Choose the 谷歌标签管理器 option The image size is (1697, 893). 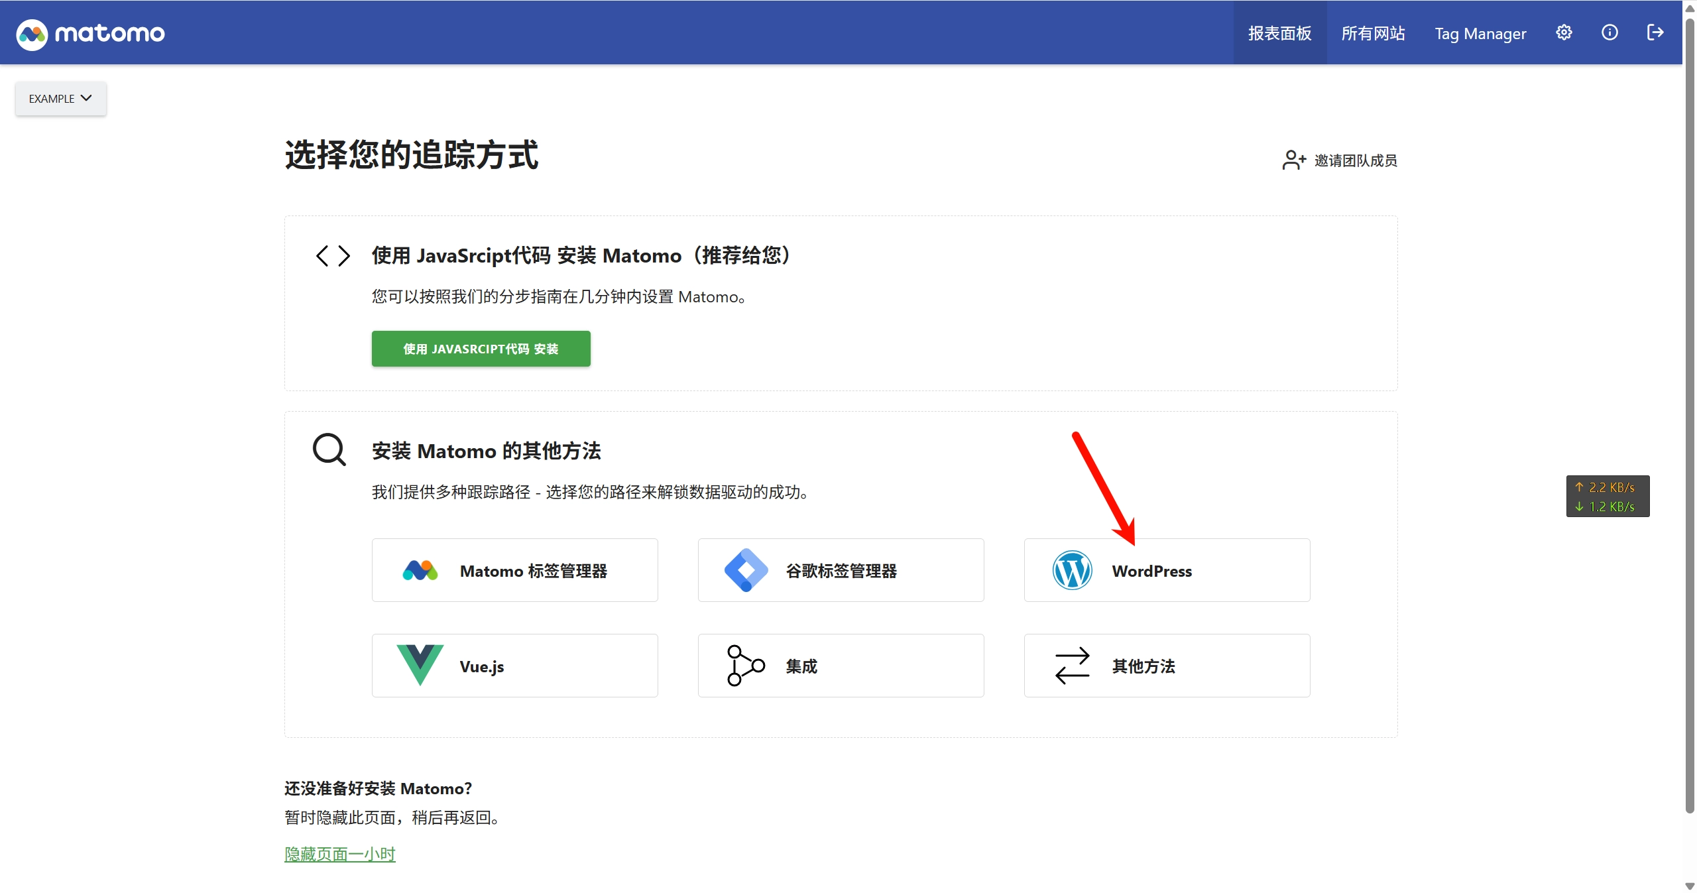coord(841,570)
